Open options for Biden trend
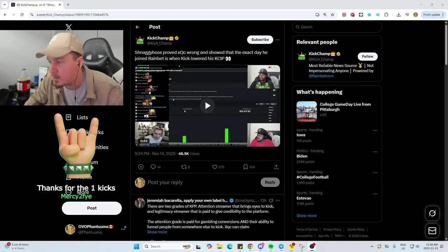The image size is (448, 252). (375, 152)
